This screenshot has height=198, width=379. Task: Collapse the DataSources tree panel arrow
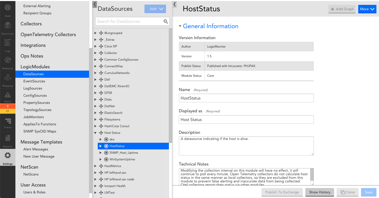click(175, 4)
